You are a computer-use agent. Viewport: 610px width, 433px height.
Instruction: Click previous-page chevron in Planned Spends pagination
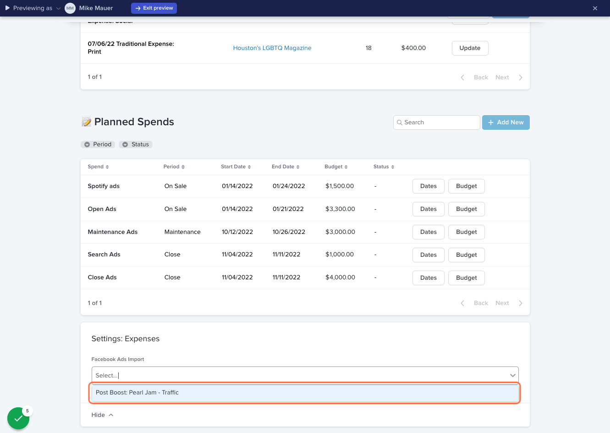(x=462, y=303)
